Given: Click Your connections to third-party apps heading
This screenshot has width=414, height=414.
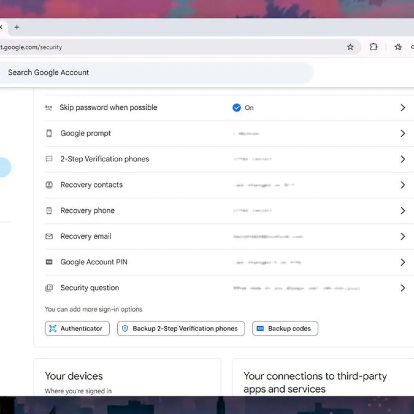Looking at the screenshot, I should [x=315, y=382].
